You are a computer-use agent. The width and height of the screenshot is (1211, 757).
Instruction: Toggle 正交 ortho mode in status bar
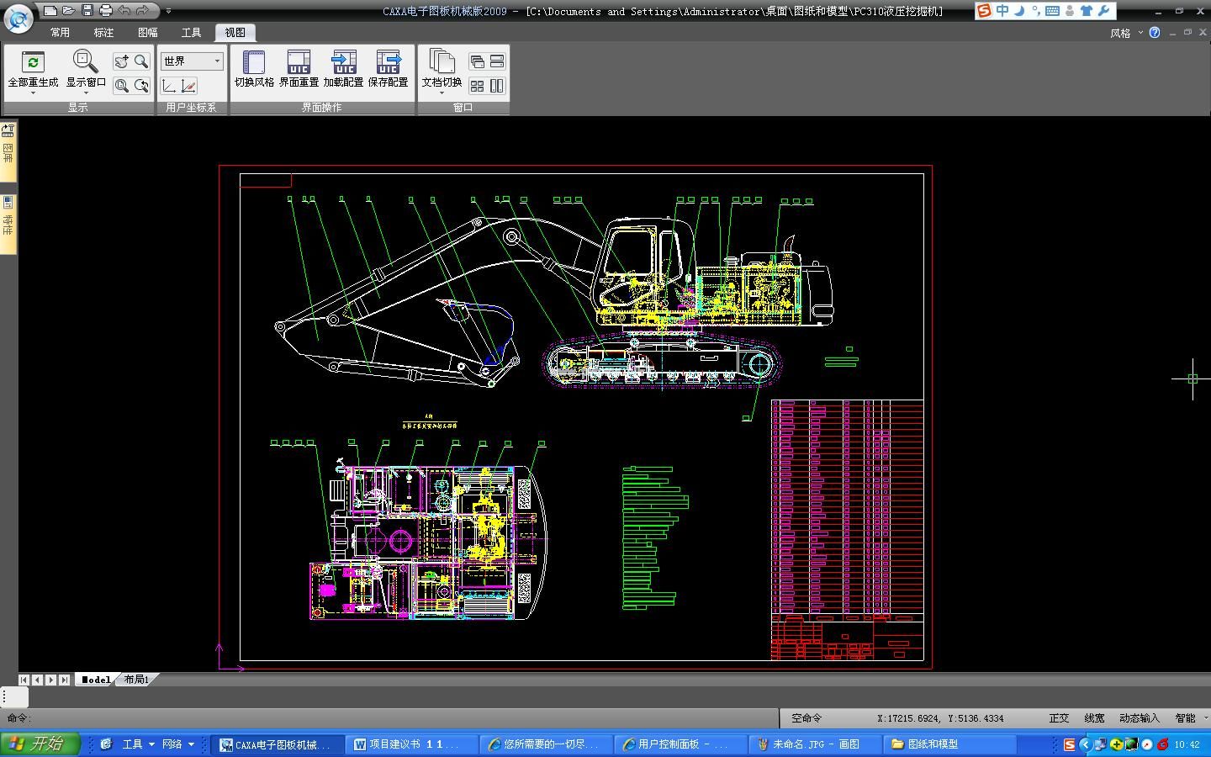1059,718
